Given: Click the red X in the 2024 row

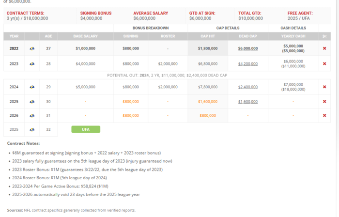Looking at the screenshot, I should [324, 87].
